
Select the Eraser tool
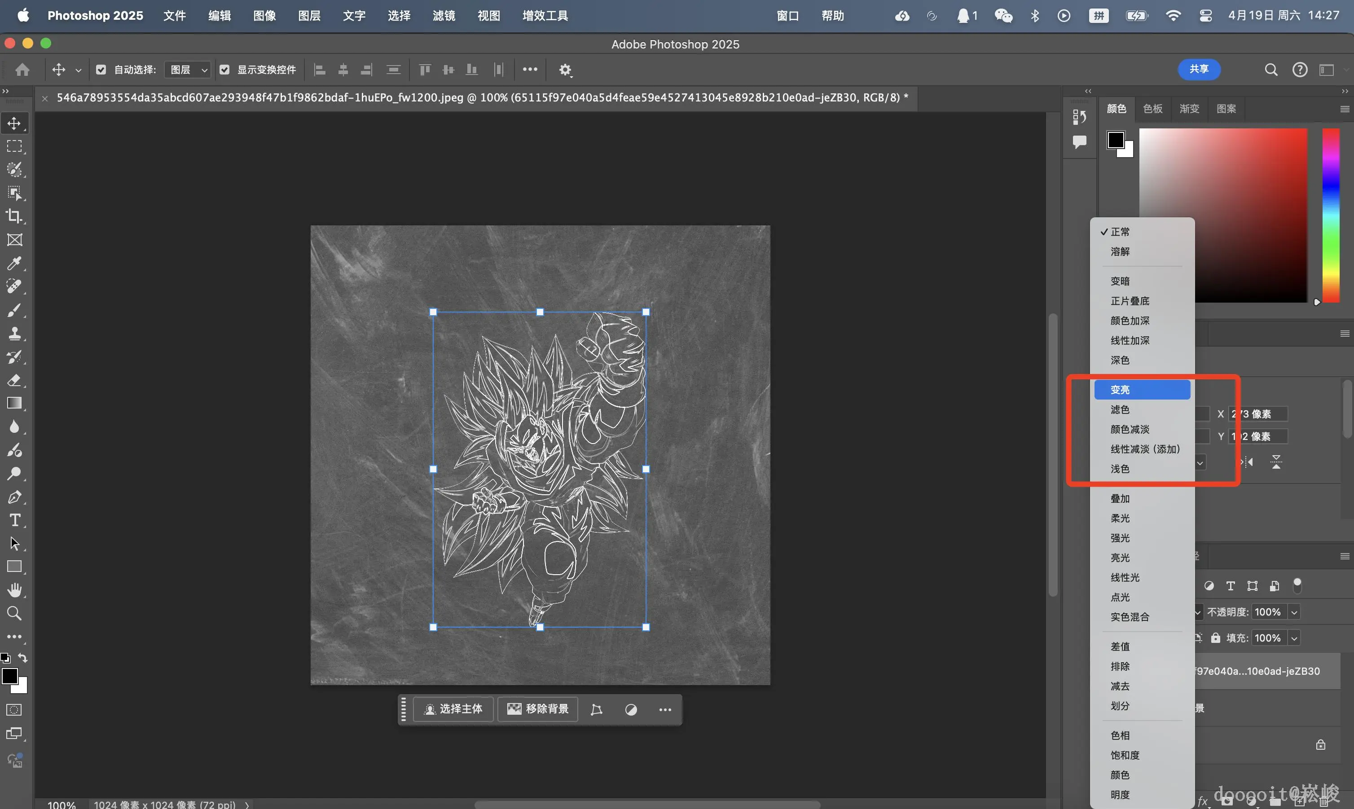(14, 380)
